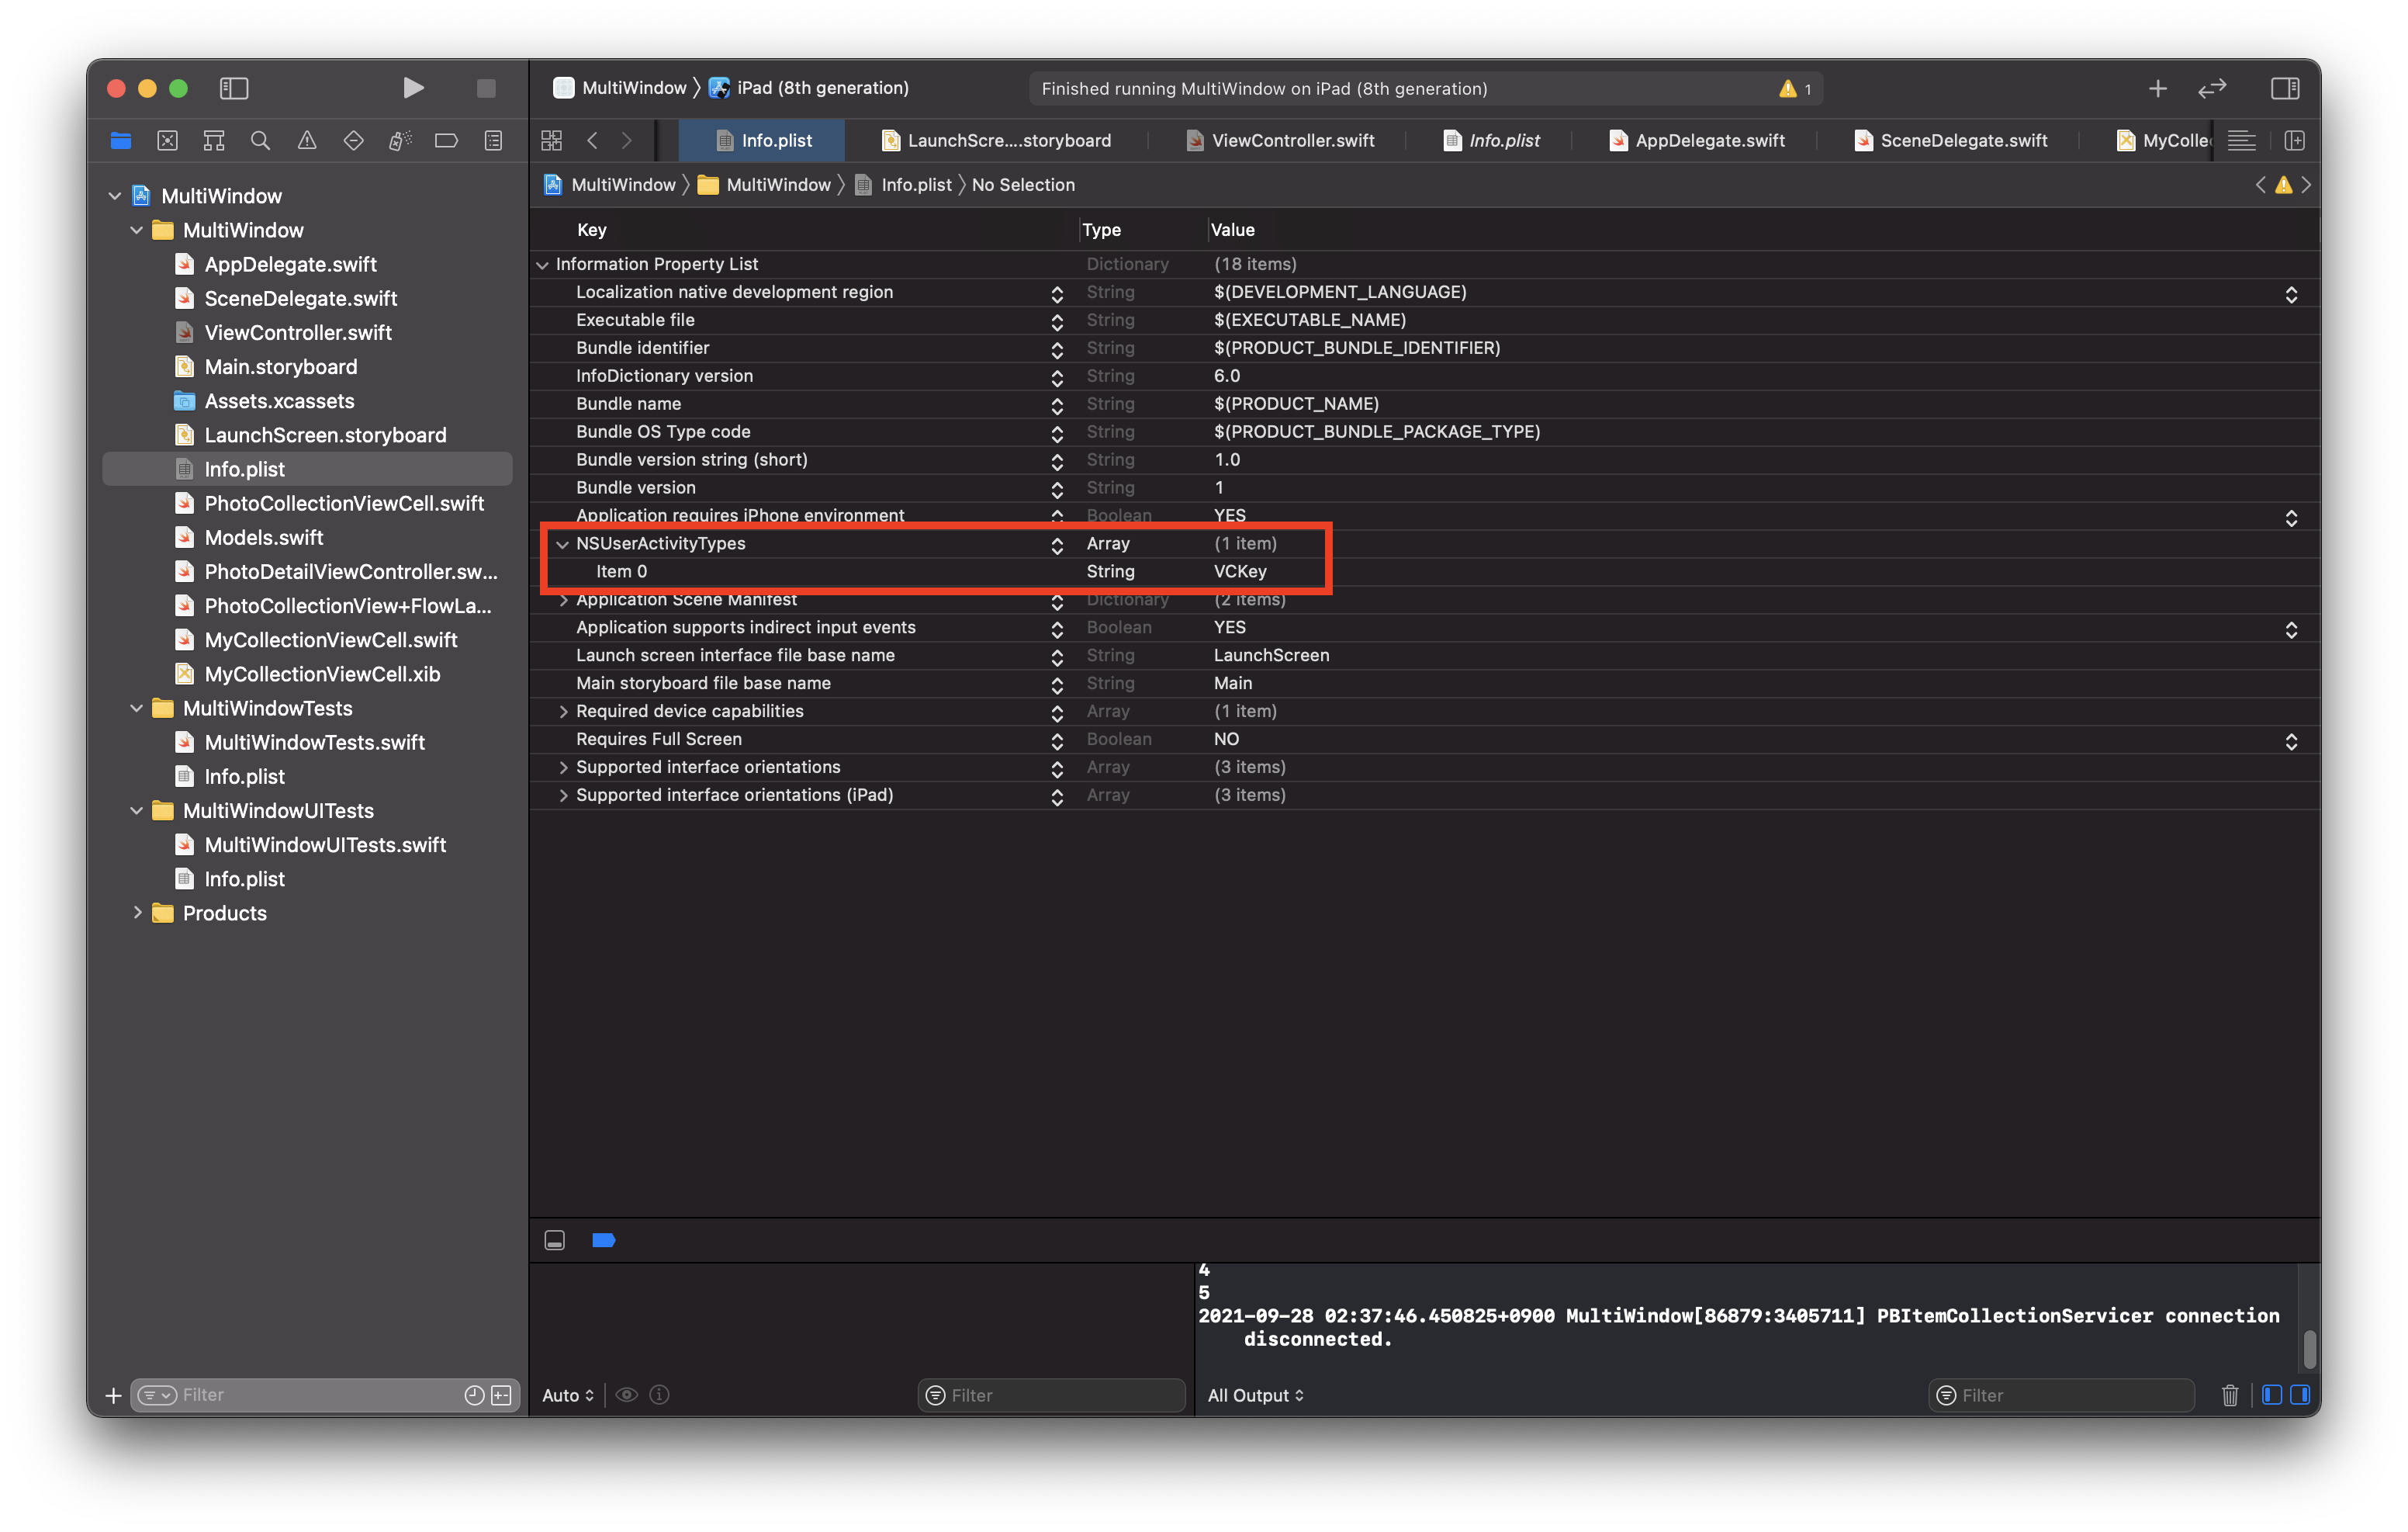Open the All Output dropdown
2408x1532 pixels.
[1255, 1395]
